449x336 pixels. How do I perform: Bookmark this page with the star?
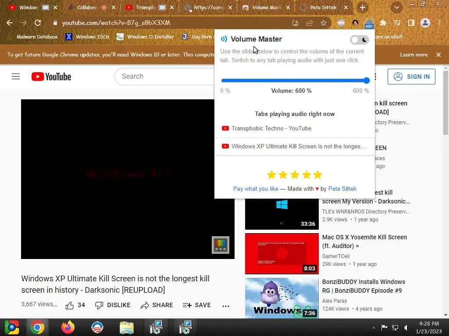pos(324,23)
